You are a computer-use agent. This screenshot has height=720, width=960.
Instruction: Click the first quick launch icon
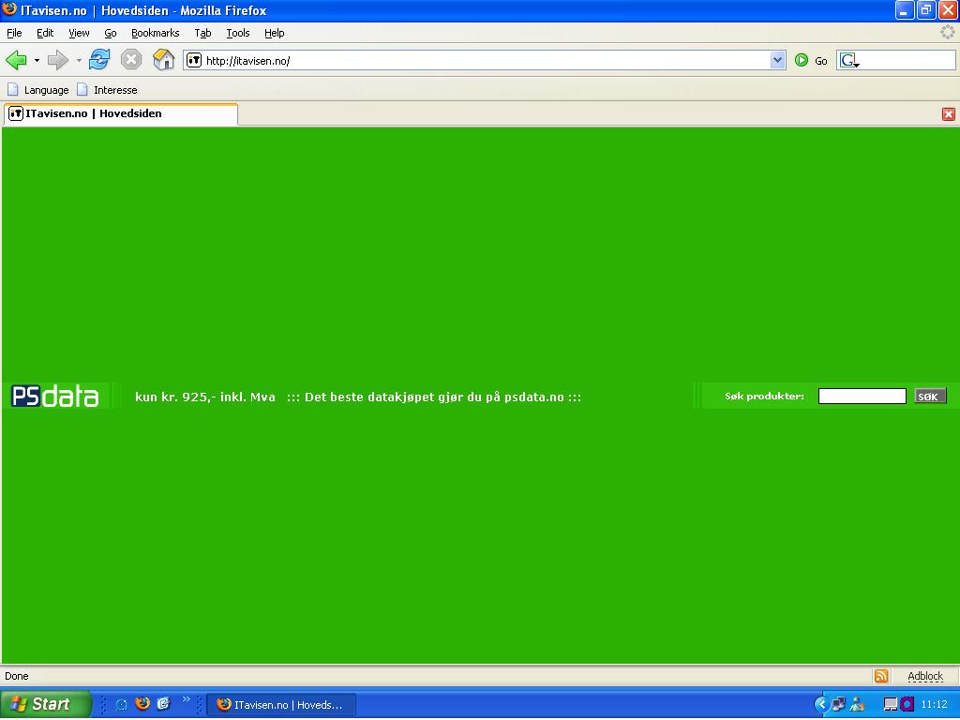tap(121, 704)
